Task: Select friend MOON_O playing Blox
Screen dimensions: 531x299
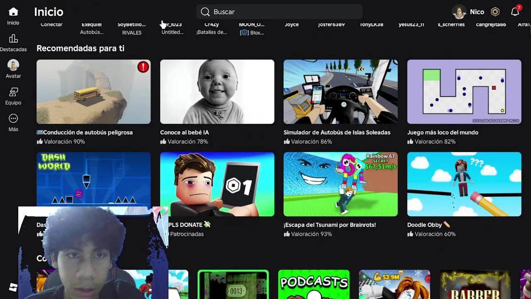Action: pos(252,28)
